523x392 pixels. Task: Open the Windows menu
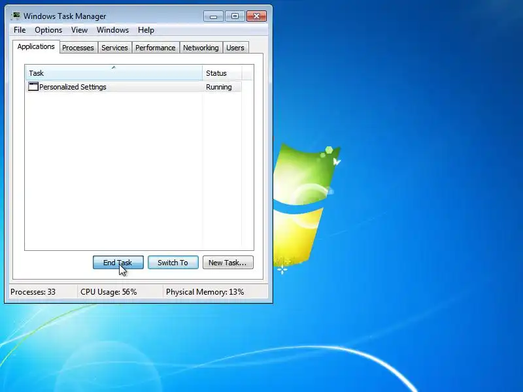(112, 30)
